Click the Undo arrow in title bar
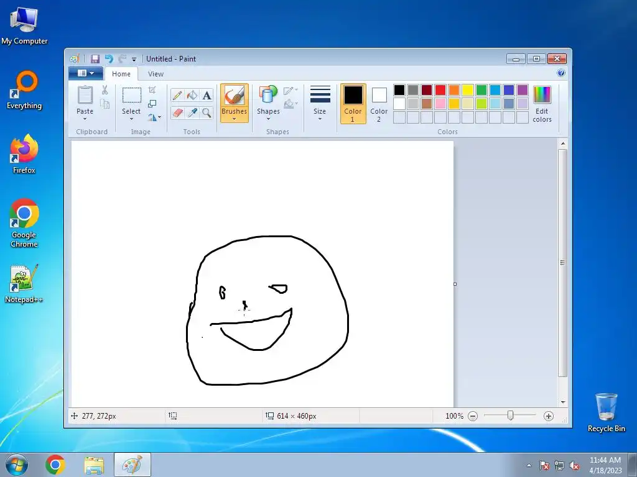Viewport: 637px width, 477px height. (109, 59)
